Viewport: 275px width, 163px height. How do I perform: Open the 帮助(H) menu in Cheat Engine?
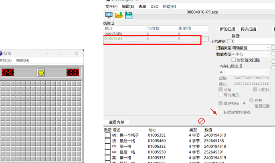tap(169, 6)
